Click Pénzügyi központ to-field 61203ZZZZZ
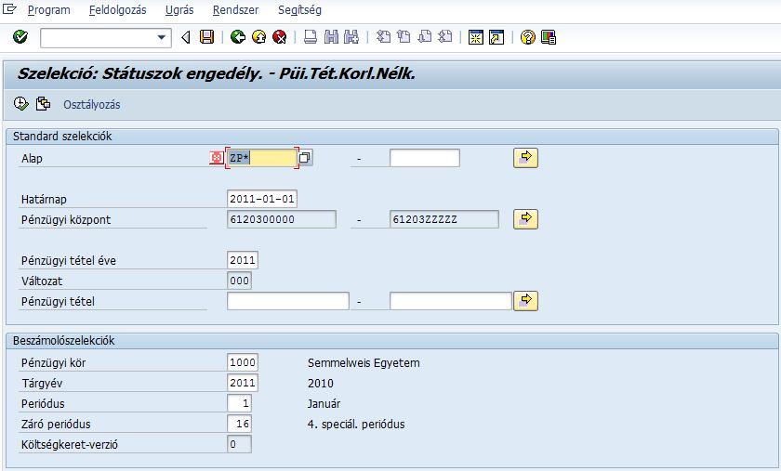Image resolution: width=781 pixels, height=471 pixels. point(443,219)
